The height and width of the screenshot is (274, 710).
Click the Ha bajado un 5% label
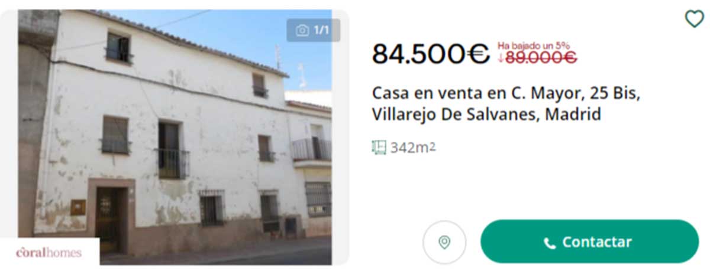pyautogui.click(x=534, y=45)
